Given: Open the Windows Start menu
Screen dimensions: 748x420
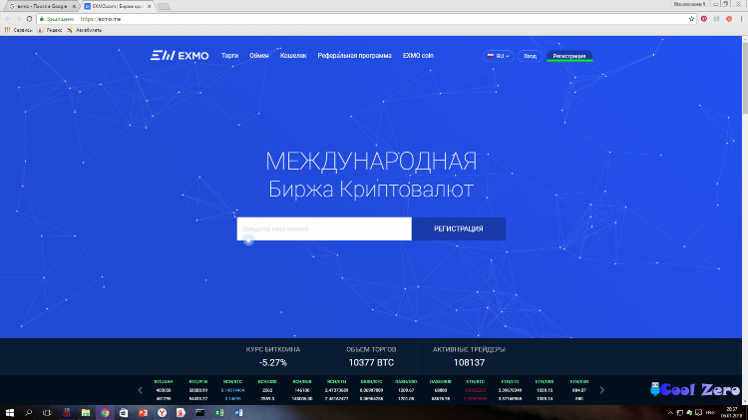Looking at the screenshot, I should coord(10,412).
